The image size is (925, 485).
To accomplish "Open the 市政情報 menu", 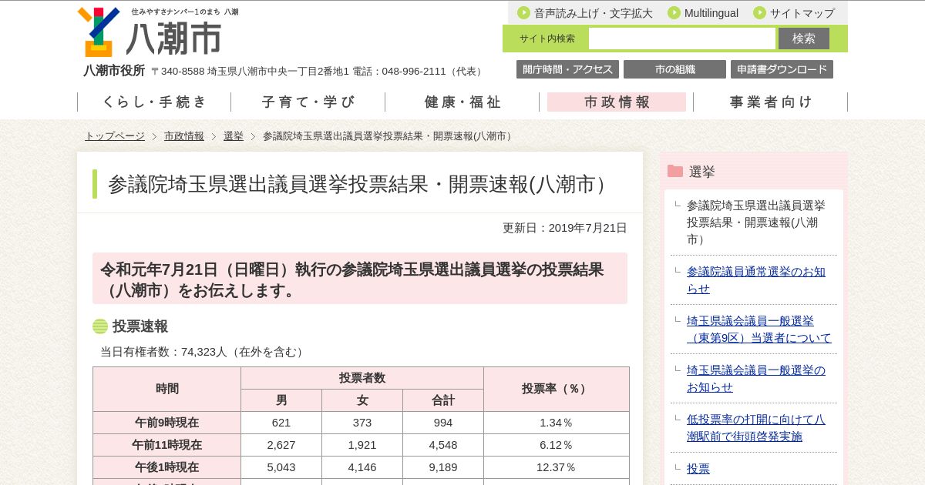I will [x=617, y=102].
